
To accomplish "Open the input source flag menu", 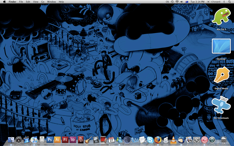I will click(187, 2).
